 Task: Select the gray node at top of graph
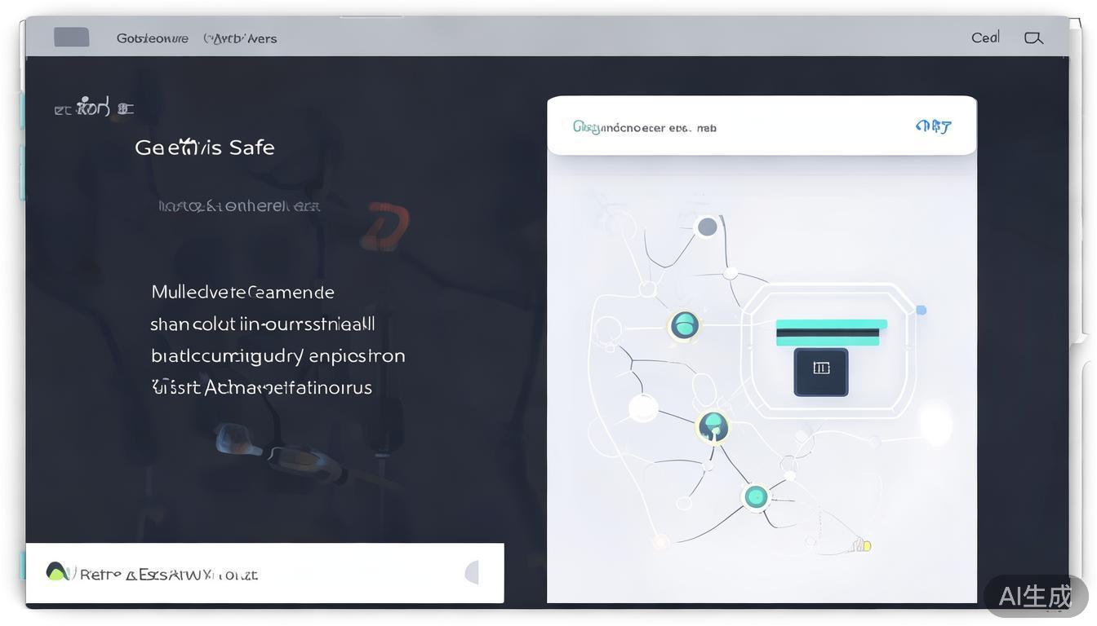pyautogui.click(x=707, y=227)
